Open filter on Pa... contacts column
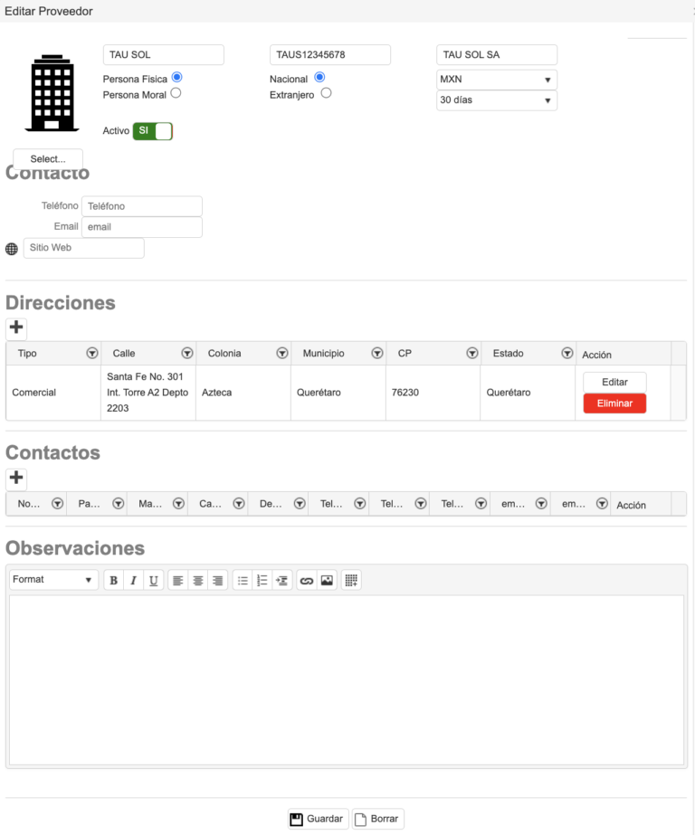Screen dimensions: 695x835 tap(119, 503)
